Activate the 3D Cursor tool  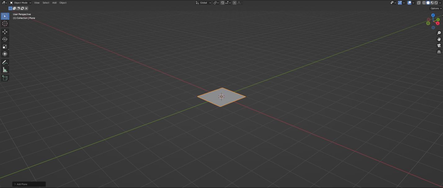(x=5, y=23)
